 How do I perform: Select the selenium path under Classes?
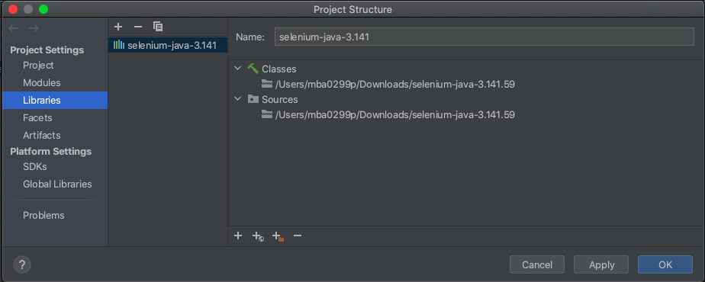pyautogui.click(x=394, y=84)
